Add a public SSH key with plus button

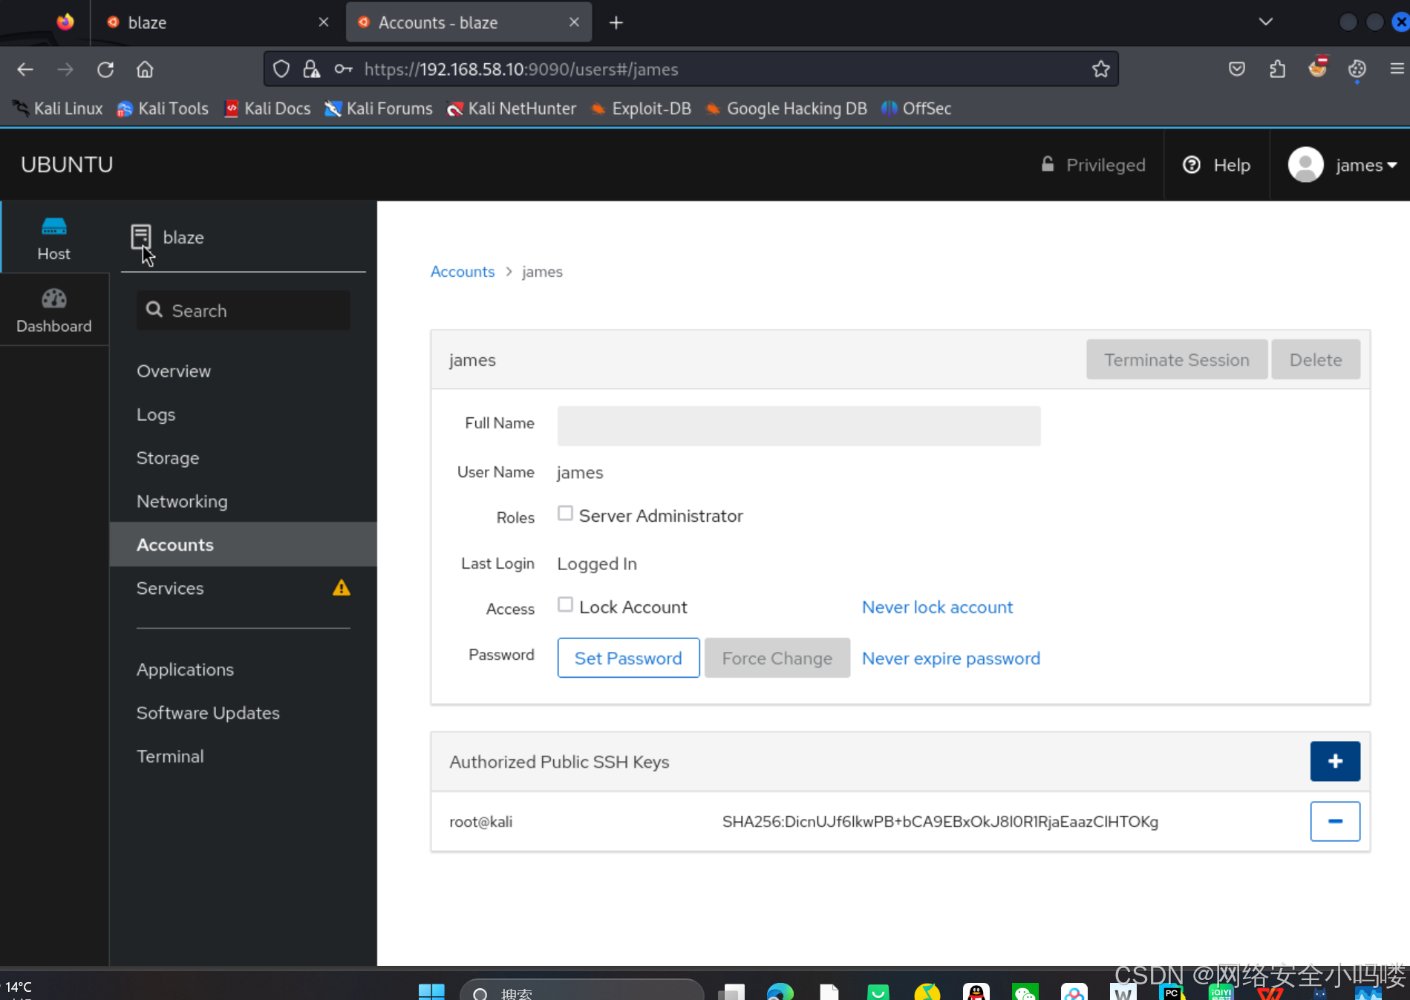click(x=1334, y=761)
